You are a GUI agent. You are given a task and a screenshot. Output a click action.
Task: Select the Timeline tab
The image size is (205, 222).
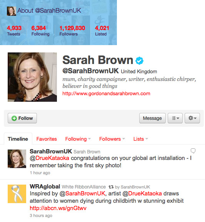click(x=18, y=139)
